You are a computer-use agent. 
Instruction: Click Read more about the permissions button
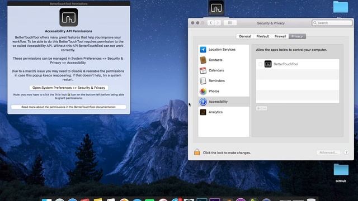click(x=68, y=107)
